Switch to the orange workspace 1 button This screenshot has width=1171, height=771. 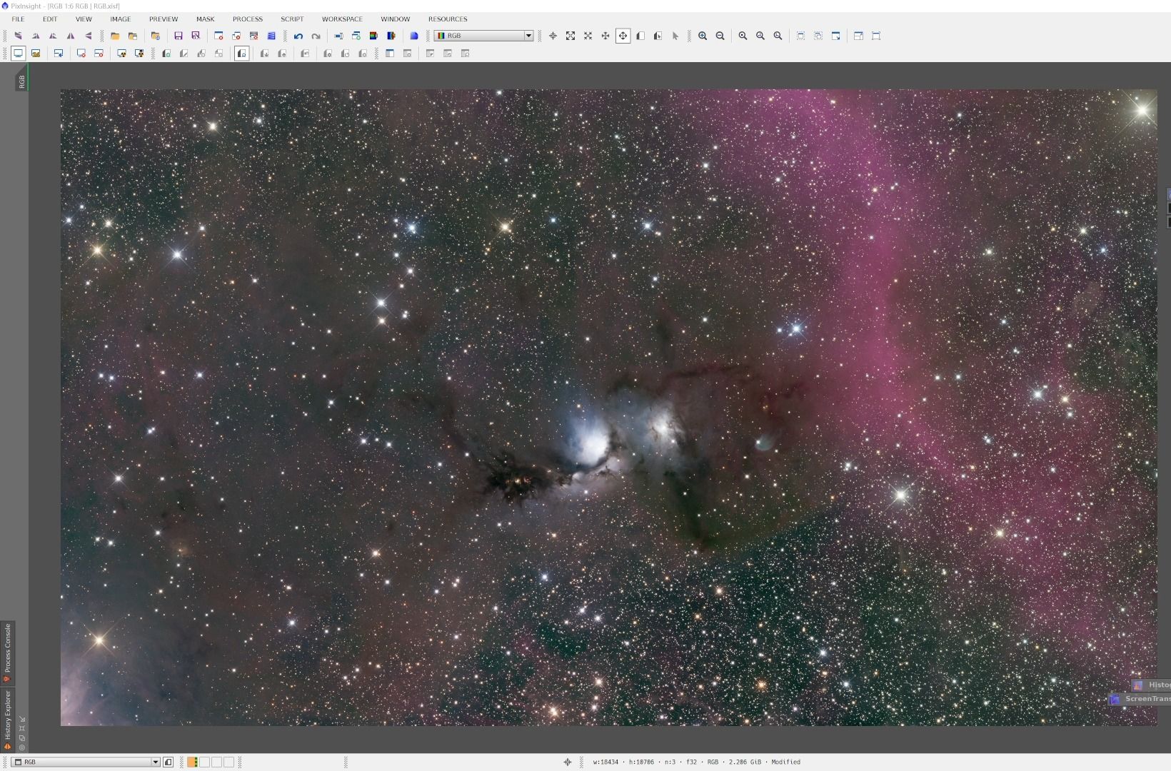pos(192,762)
